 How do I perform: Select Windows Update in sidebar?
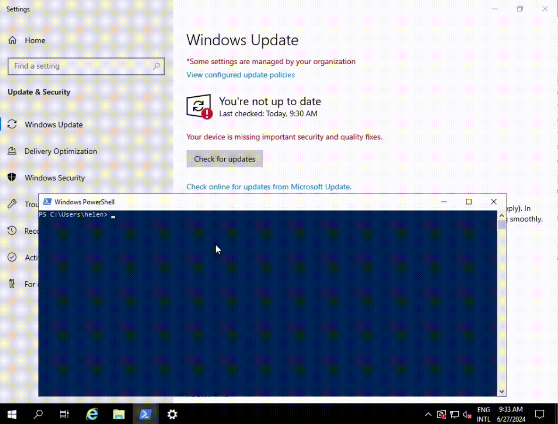point(53,125)
